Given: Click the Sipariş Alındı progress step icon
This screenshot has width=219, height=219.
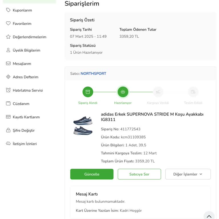Looking at the screenshot, I should click(x=88, y=92).
